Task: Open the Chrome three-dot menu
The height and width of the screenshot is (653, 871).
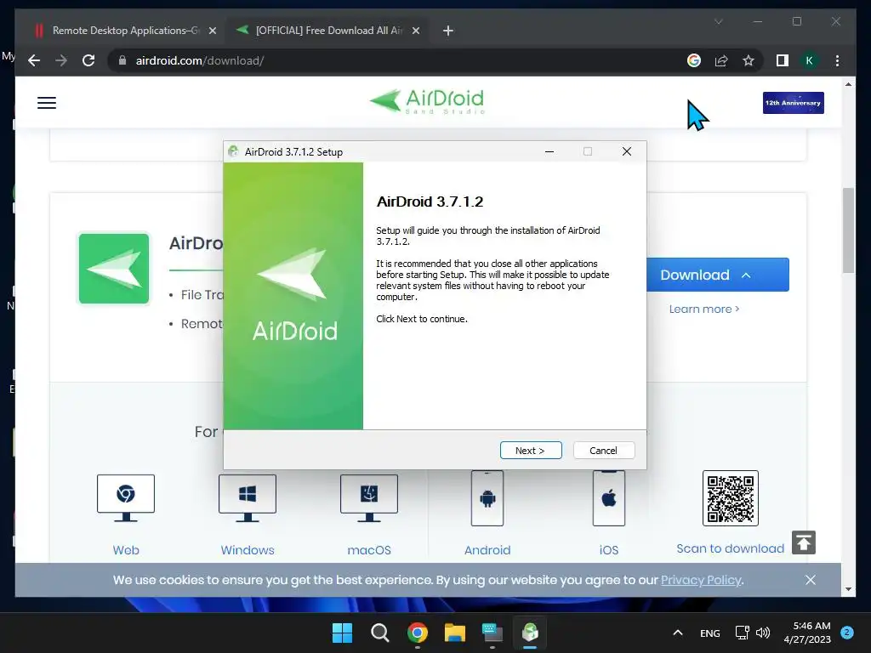Action: coord(837,60)
